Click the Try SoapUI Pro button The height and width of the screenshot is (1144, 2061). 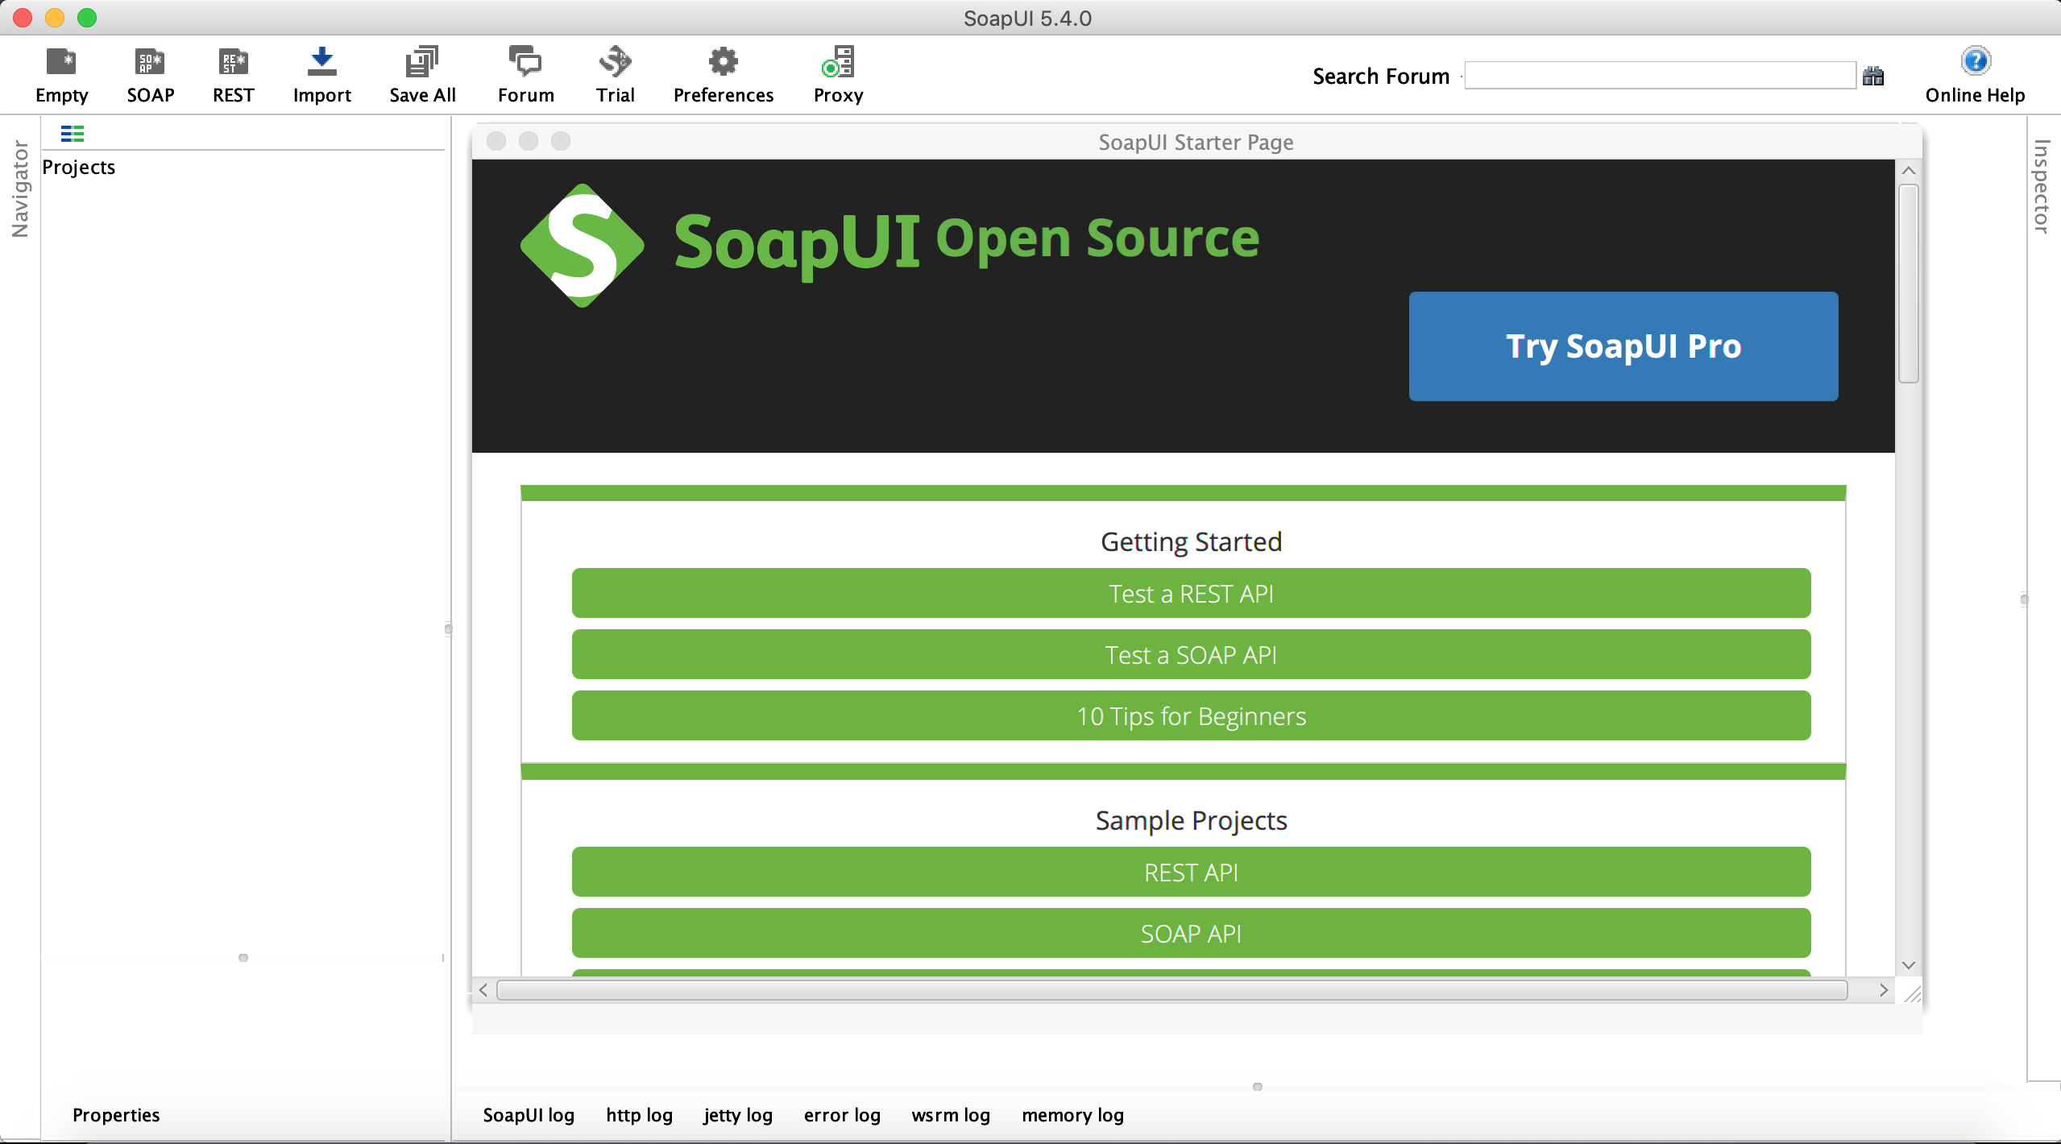[x=1623, y=346]
